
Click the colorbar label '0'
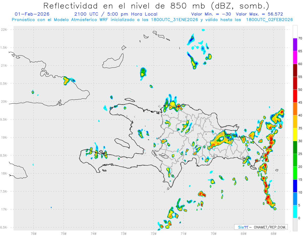299,218
